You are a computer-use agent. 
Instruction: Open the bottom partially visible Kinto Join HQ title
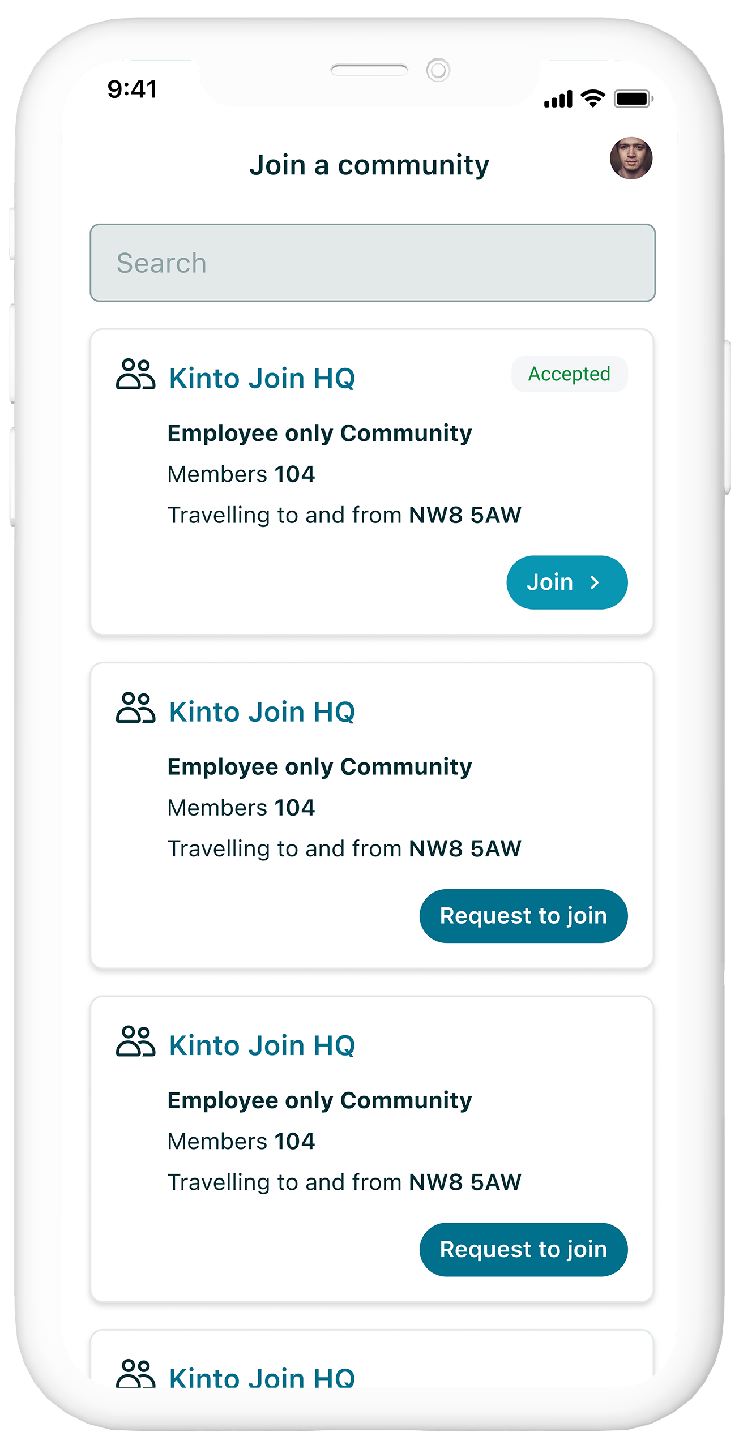[x=262, y=1377]
